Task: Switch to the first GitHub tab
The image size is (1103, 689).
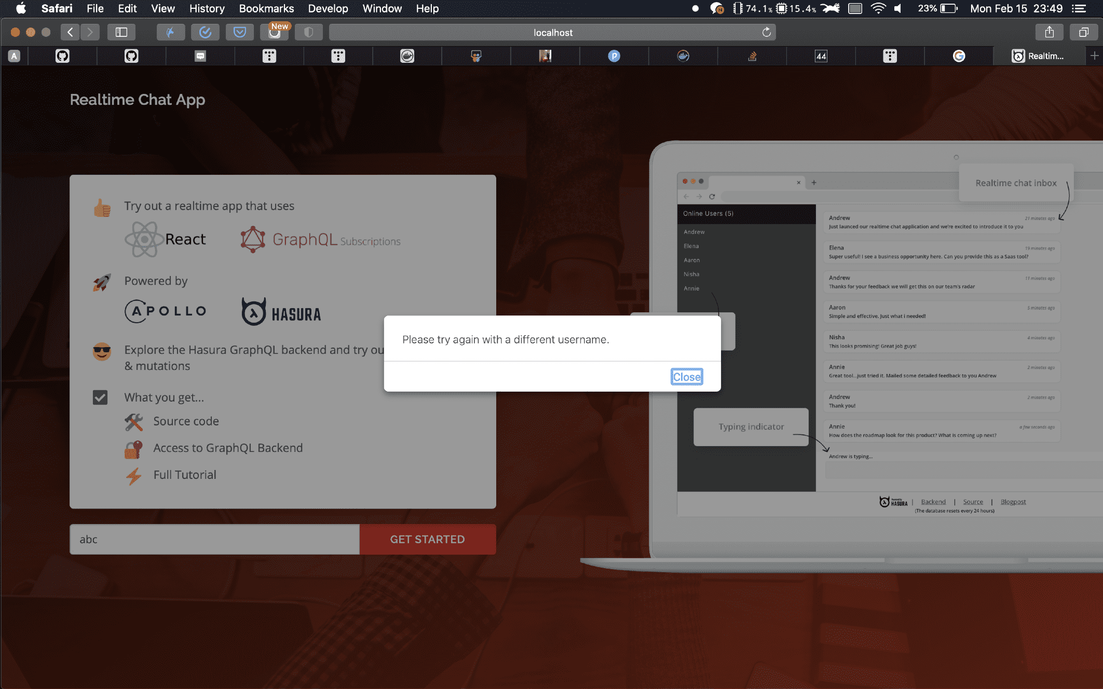Action: pos(62,56)
